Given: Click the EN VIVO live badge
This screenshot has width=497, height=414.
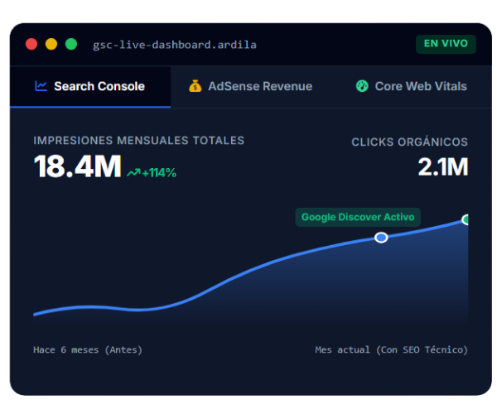Looking at the screenshot, I should 446,44.
